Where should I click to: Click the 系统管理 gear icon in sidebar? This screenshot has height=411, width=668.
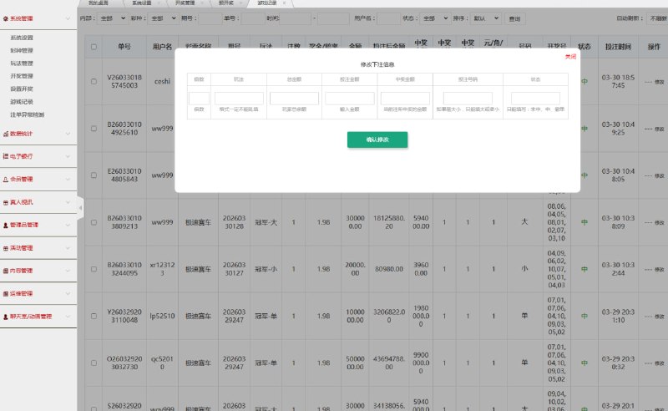[x=5, y=18]
